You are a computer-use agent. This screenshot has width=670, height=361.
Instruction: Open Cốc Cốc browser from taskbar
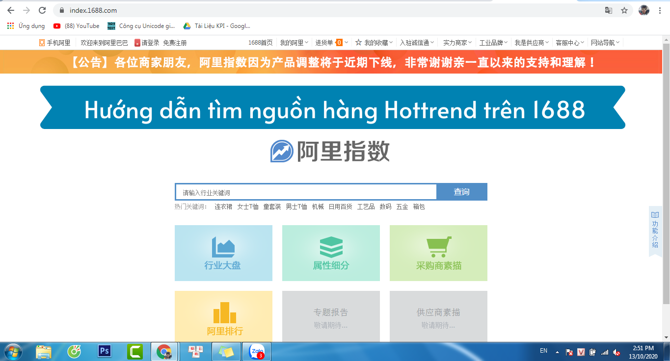tap(74, 352)
